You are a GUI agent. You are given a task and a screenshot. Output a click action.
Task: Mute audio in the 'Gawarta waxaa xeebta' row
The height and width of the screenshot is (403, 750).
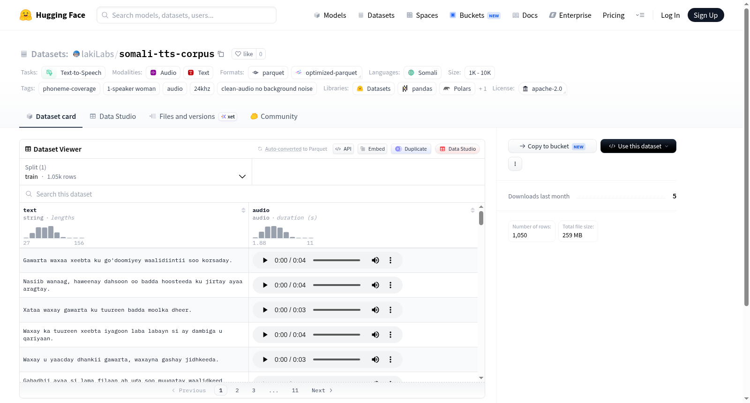(x=375, y=260)
